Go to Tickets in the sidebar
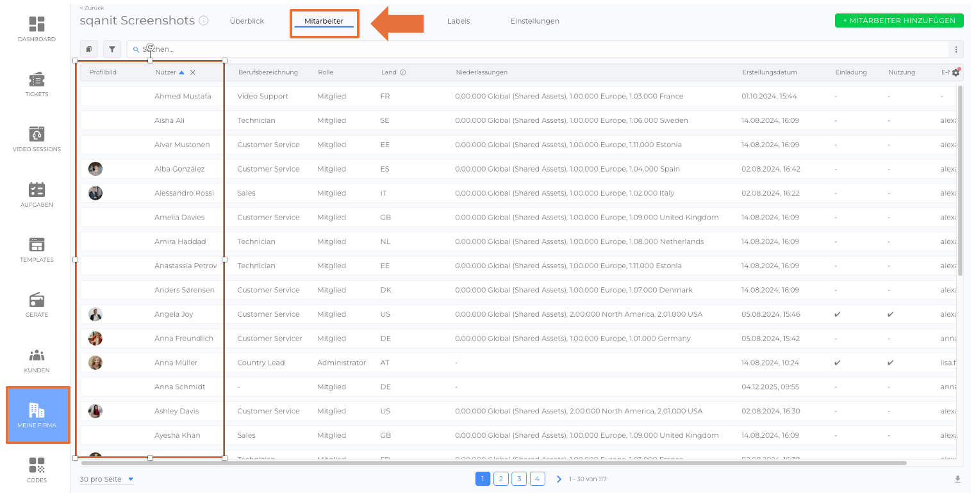 [x=37, y=79]
